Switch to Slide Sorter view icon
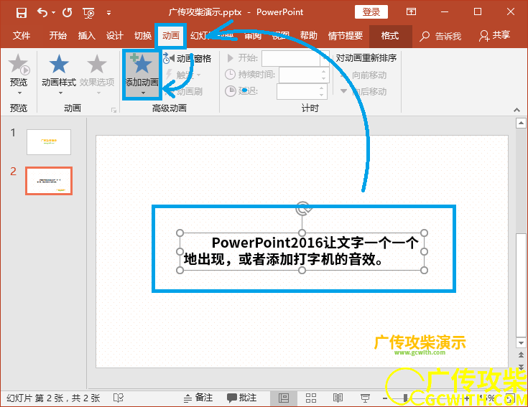Viewport: 528px width, 407px height. click(310, 398)
